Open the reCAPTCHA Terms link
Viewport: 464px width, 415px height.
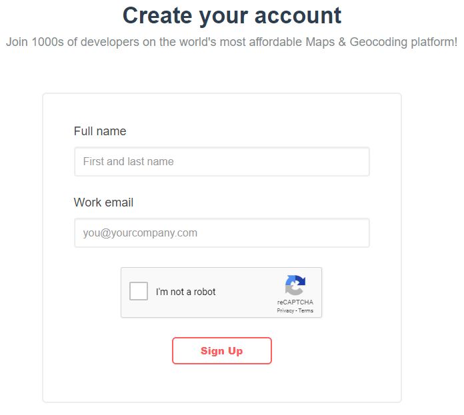(x=305, y=310)
